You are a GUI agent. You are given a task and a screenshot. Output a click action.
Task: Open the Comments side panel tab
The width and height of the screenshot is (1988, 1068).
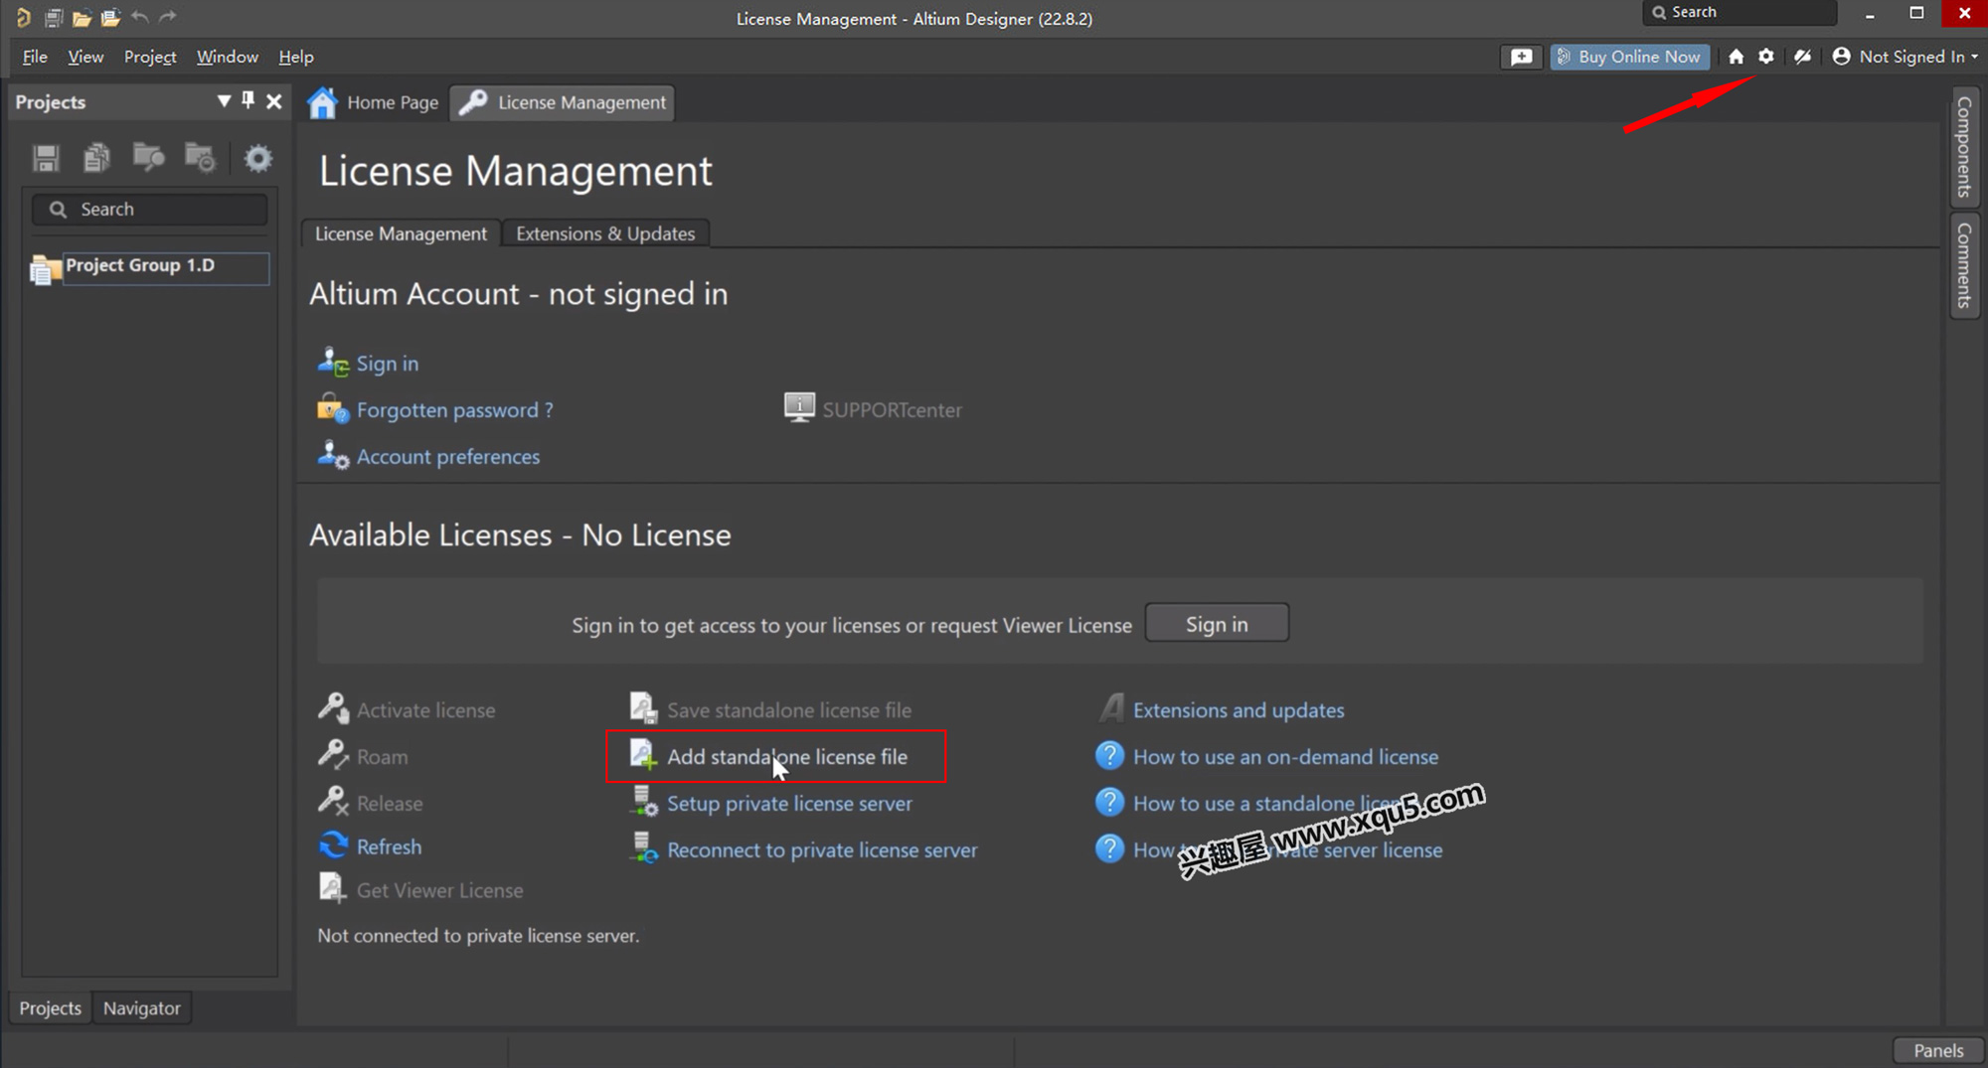[1964, 264]
